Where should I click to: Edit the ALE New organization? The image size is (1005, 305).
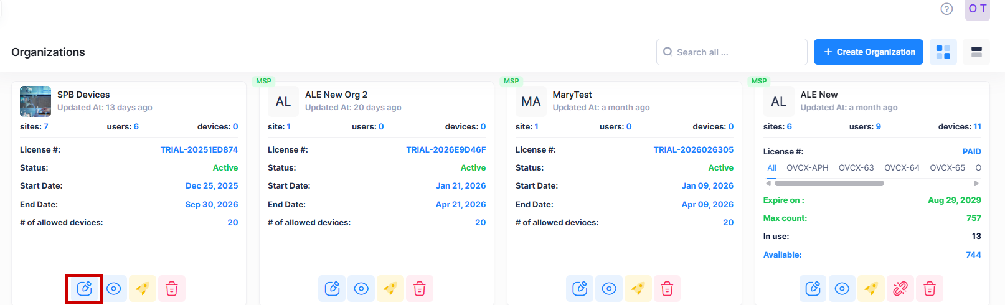coord(813,289)
